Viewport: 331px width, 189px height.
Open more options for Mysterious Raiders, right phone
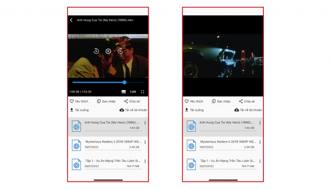[260, 142]
